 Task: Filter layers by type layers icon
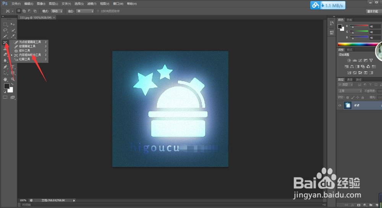[x=370, y=85]
